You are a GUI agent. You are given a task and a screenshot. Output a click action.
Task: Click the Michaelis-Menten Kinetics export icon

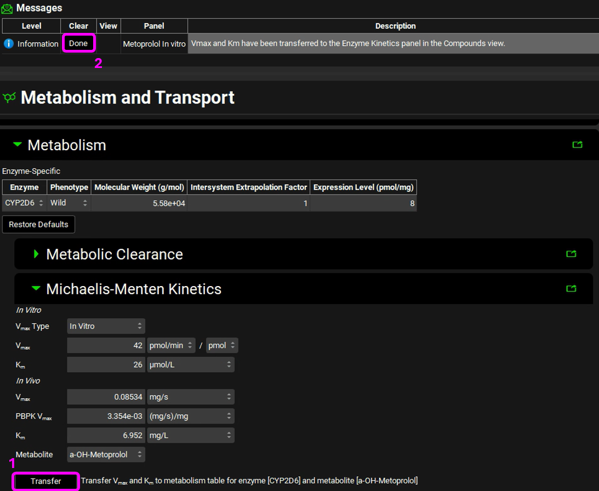571,288
